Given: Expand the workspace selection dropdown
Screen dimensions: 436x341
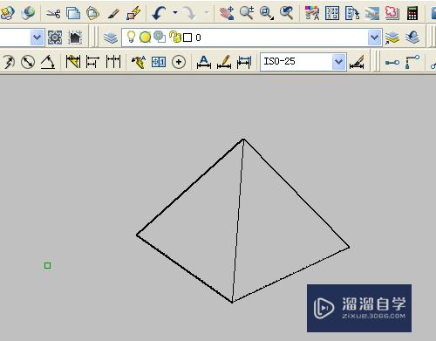Looking at the screenshot, I should click(37, 38).
